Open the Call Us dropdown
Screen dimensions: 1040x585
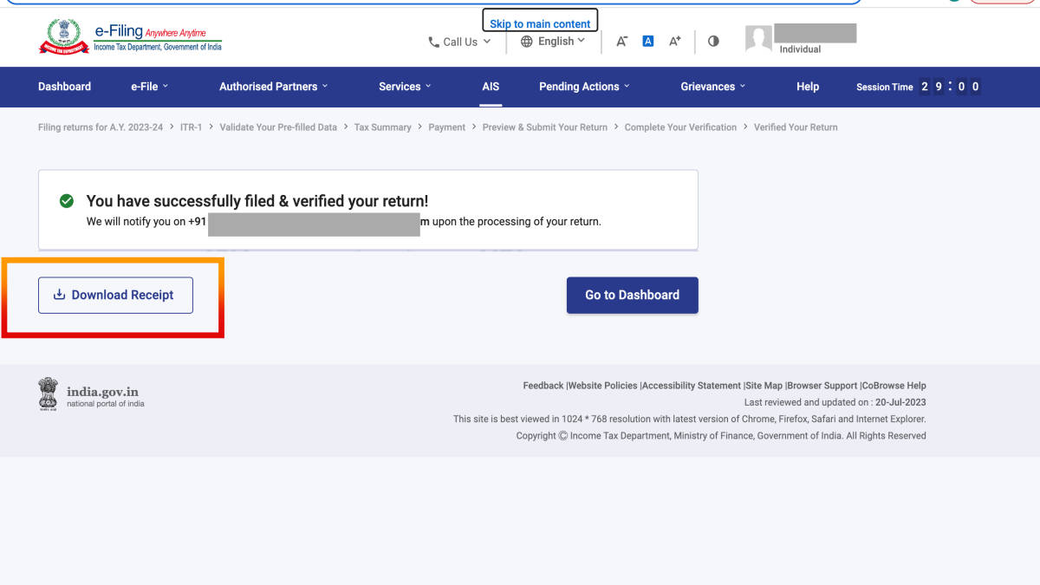tap(459, 42)
